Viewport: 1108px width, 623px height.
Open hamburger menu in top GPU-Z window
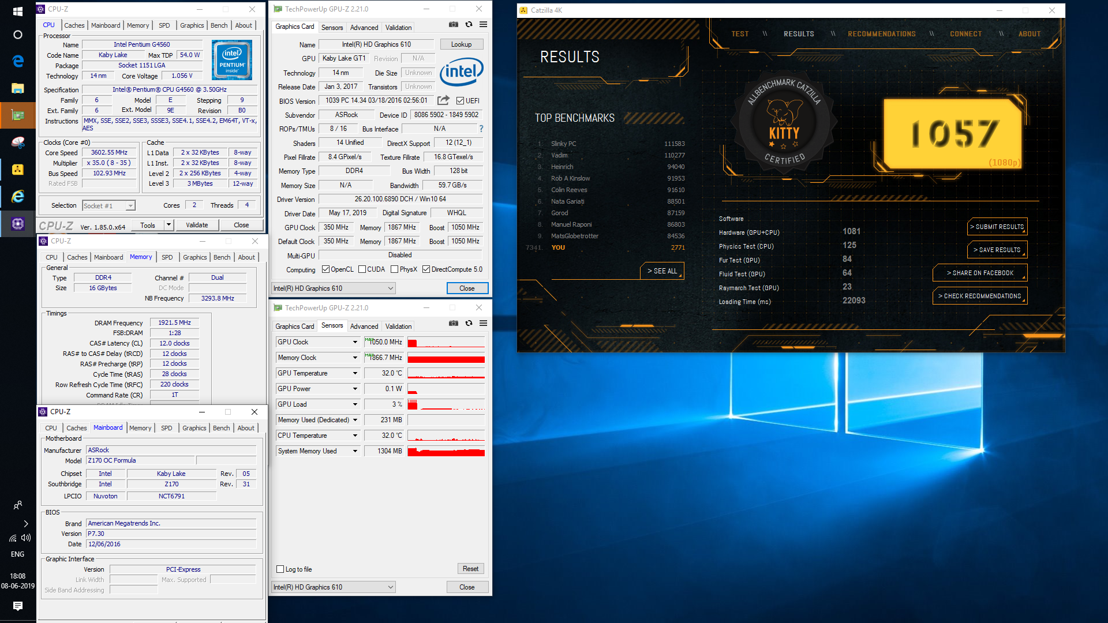pyautogui.click(x=484, y=25)
